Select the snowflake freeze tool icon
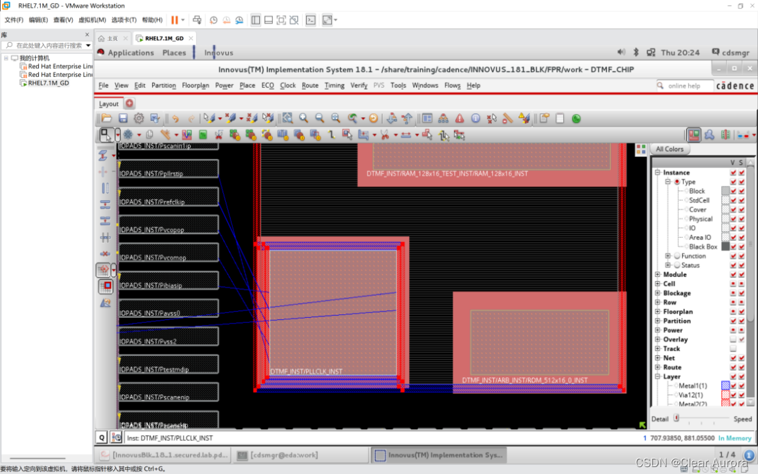The image size is (758, 474). point(128,135)
